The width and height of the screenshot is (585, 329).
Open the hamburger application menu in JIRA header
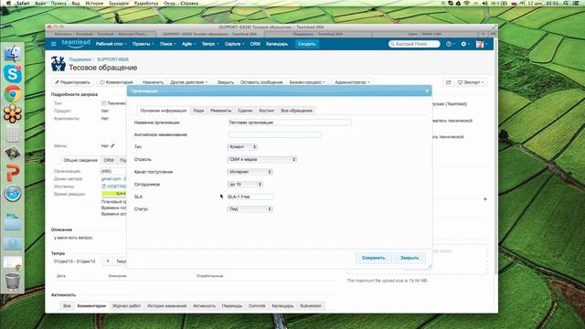pyautogui.click(x=54, y=44)
